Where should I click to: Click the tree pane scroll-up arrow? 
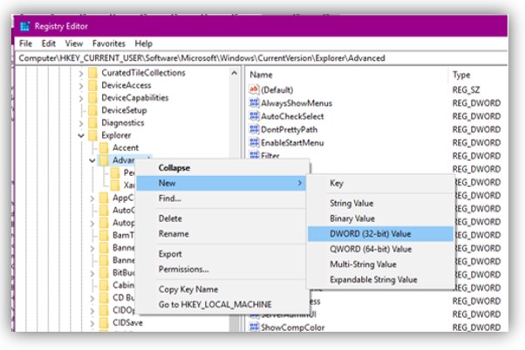pos(234,73)
